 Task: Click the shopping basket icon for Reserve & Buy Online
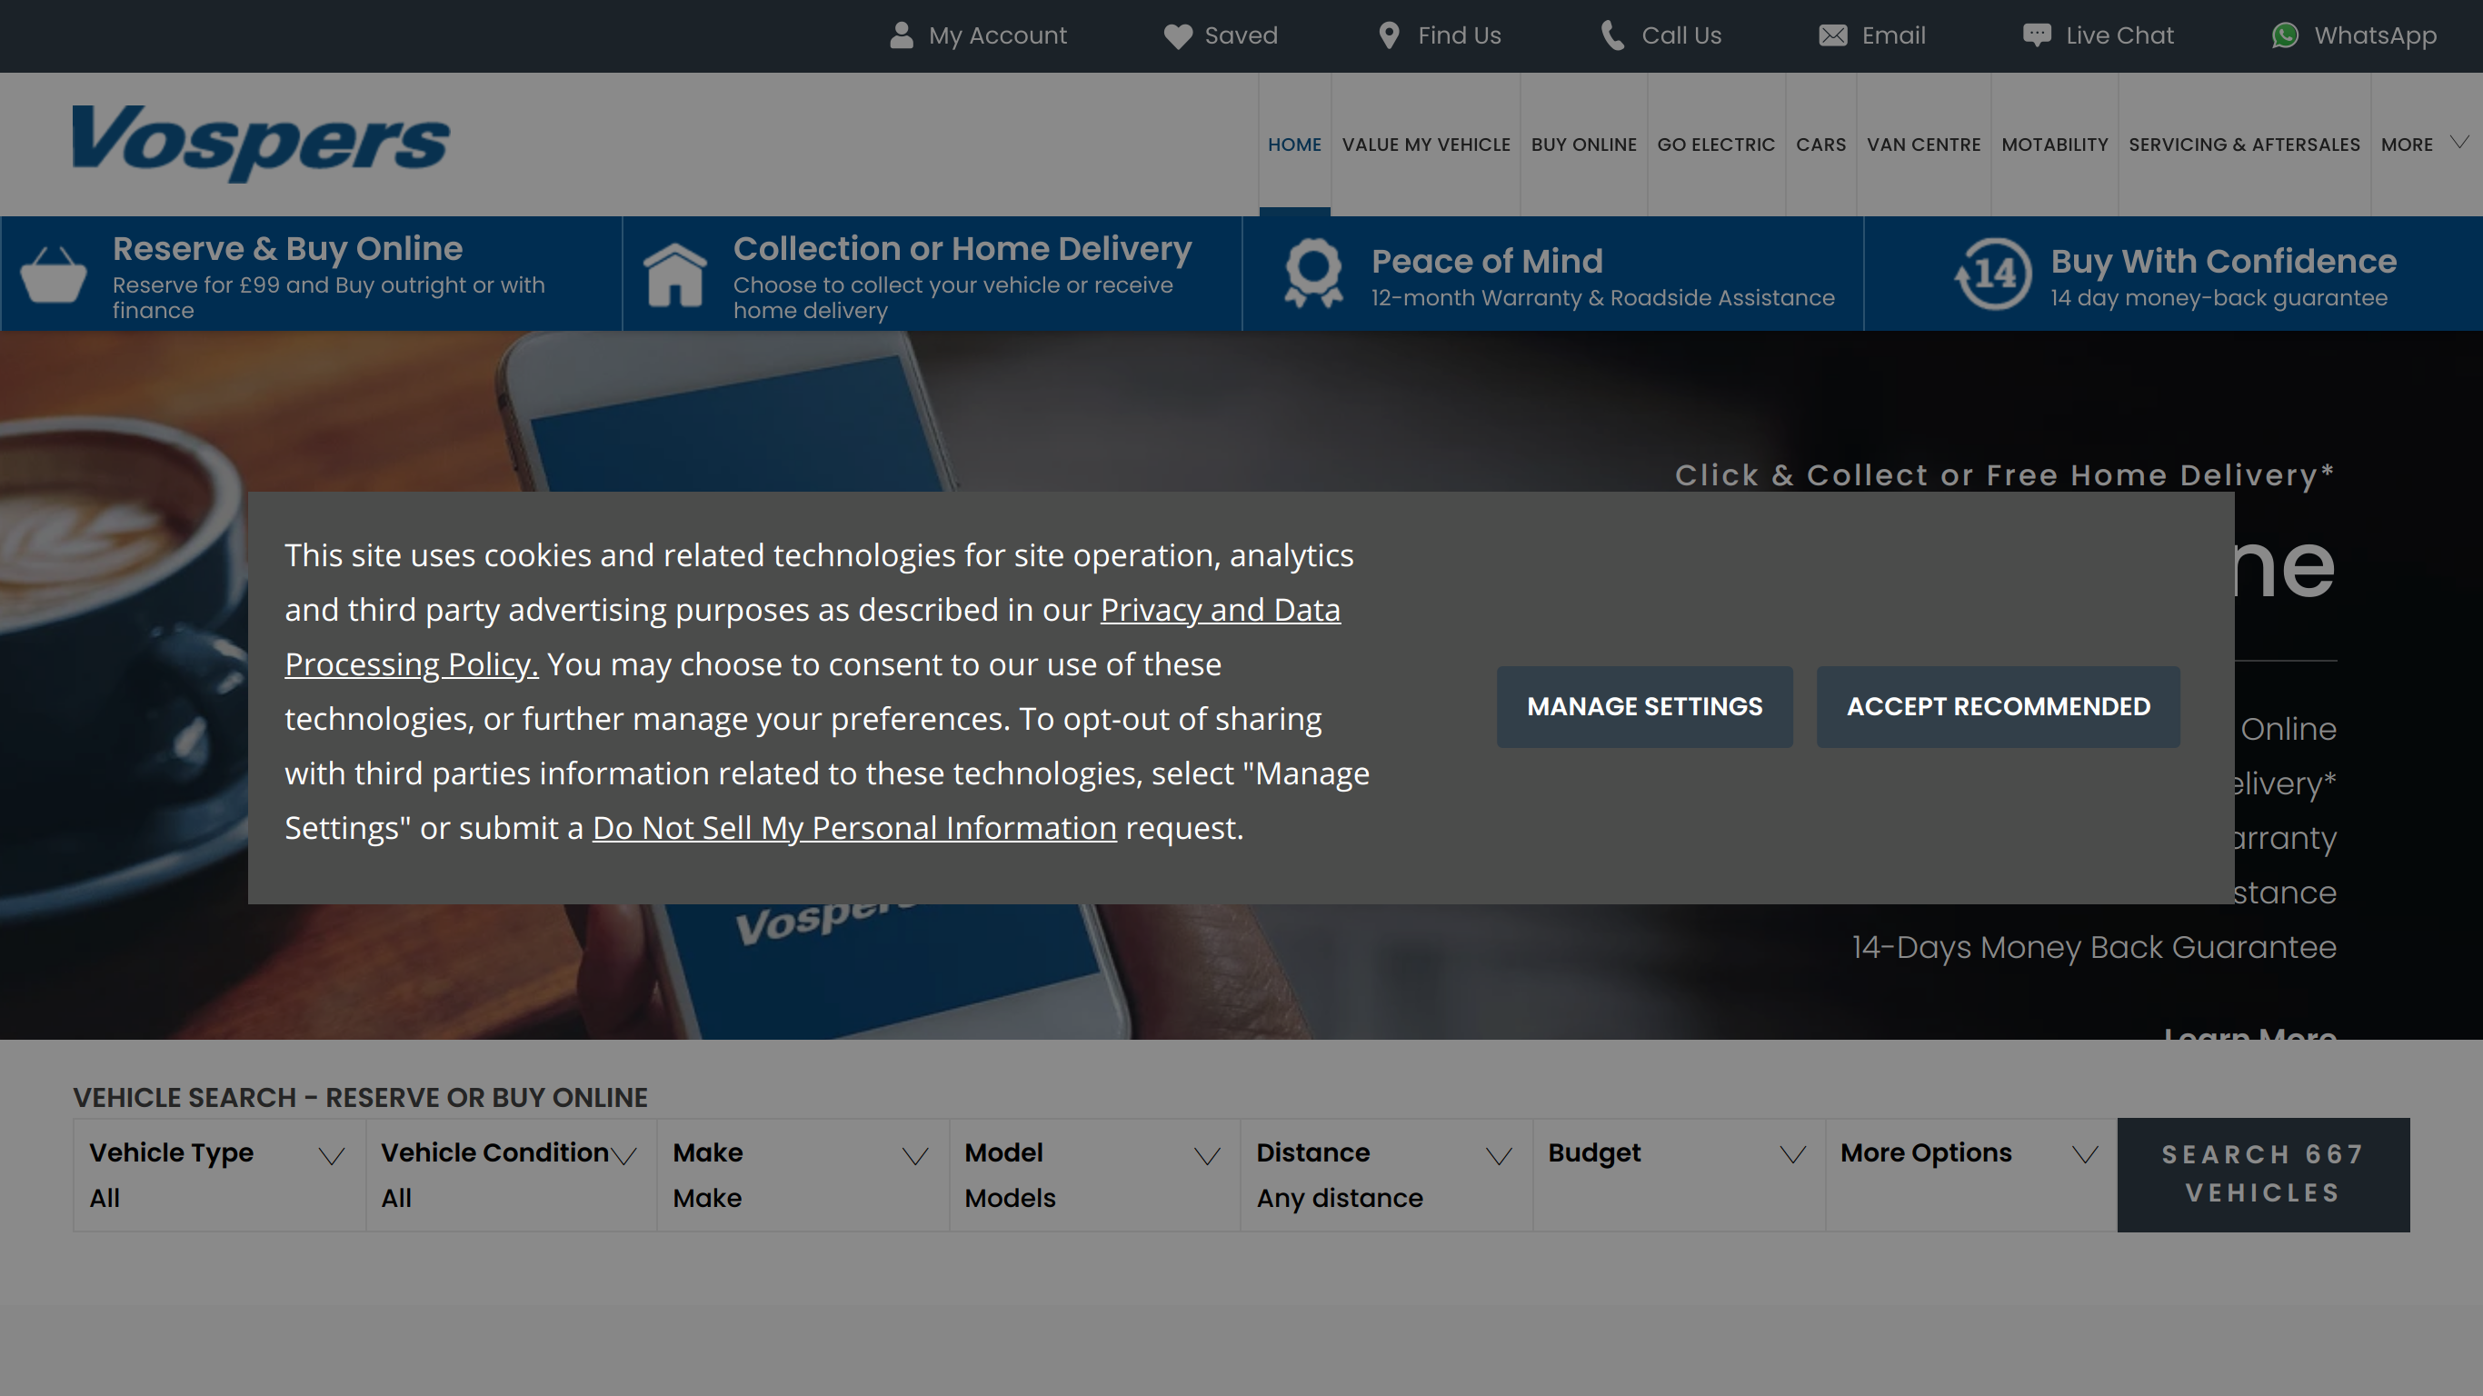point(54,274)
